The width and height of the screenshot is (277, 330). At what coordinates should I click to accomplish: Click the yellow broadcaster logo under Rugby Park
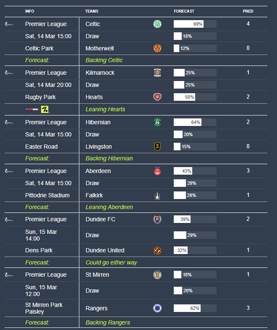coord(45,110)
